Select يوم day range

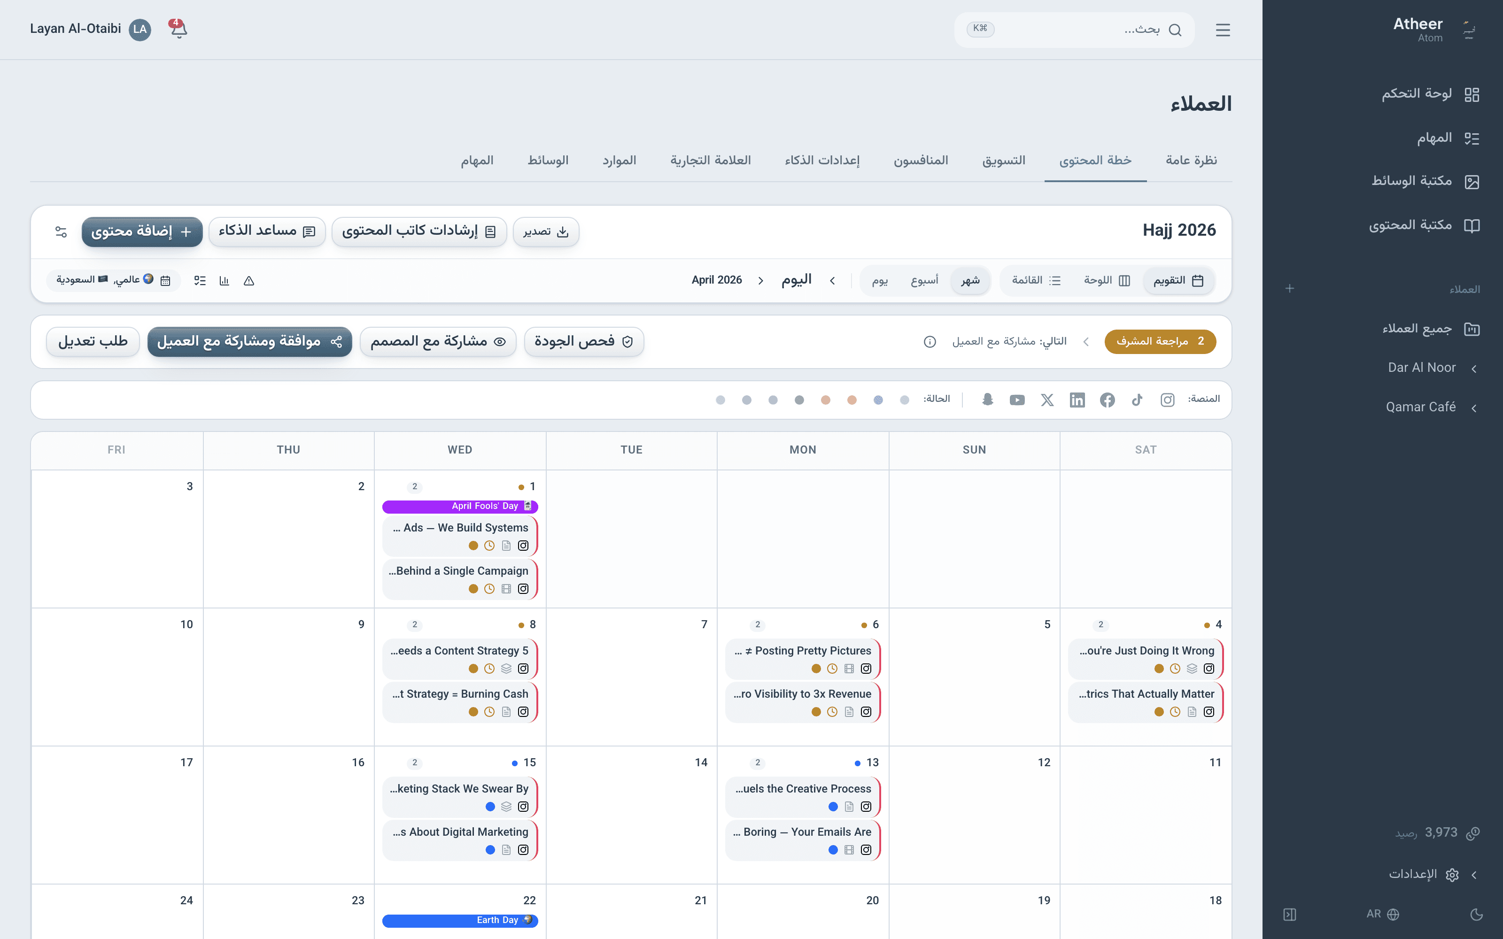879,281
